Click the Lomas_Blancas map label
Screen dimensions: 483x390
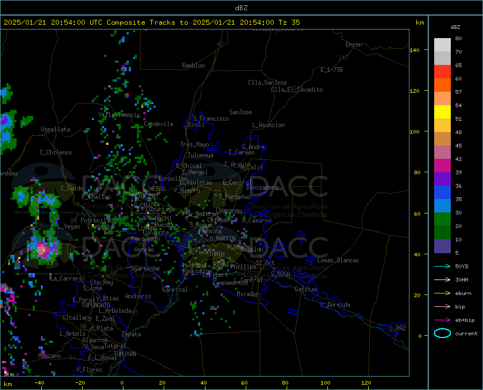pyautogui.click(x=338, y=260)
